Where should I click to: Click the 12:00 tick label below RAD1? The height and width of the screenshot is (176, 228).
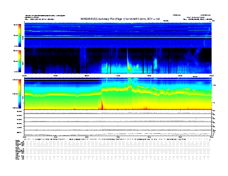pyautogui.click(x=118, y=76)
